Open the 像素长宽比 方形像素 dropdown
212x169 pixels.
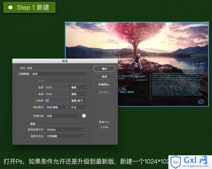coord(66,136)
